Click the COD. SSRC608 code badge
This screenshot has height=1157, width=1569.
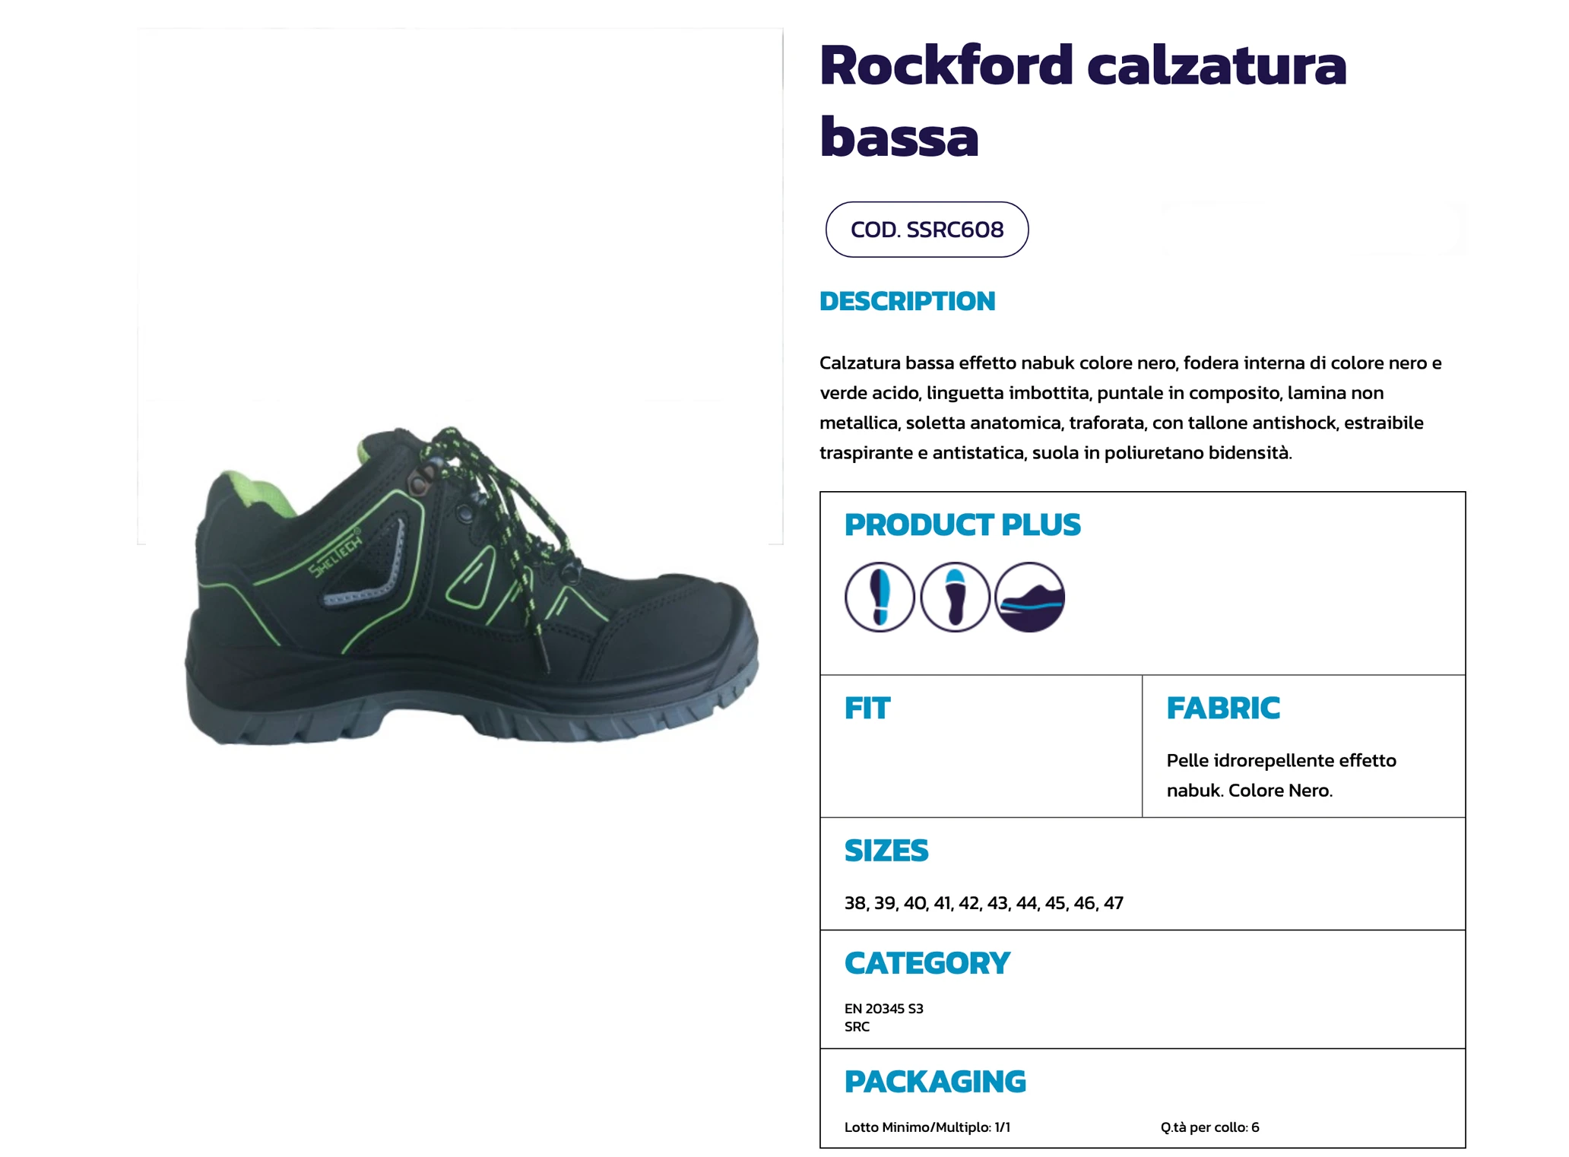click(927, 230)
